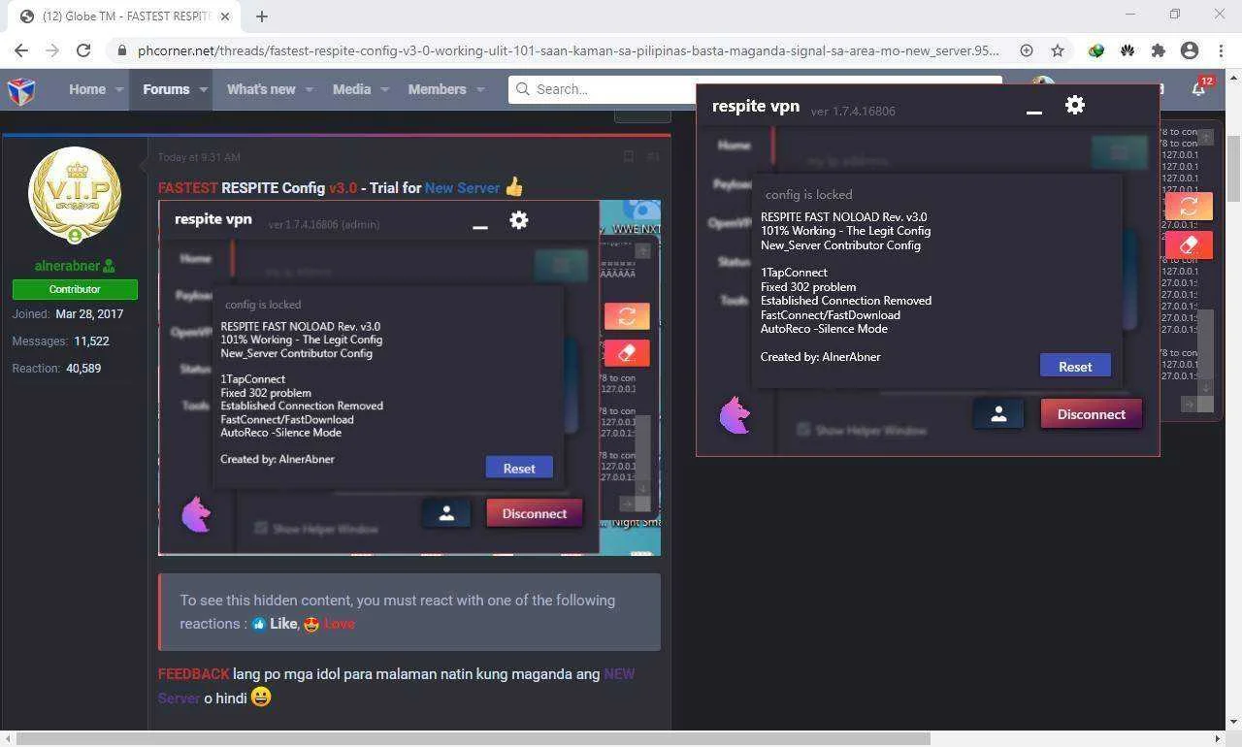Click Reset in post's embedded screenshot

click(x=519, y=468)
